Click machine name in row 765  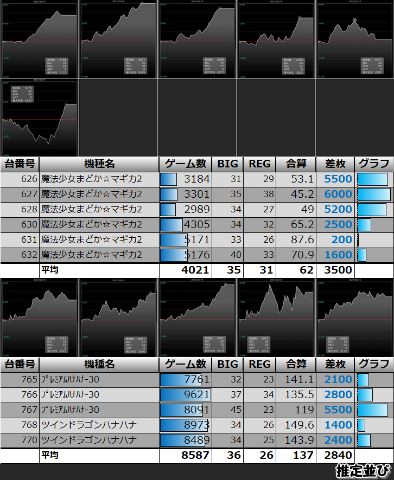[70, 380]
